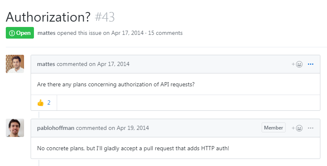
Task: Open the options menu on pablohoffman's comment
Action: click(311, 128)
